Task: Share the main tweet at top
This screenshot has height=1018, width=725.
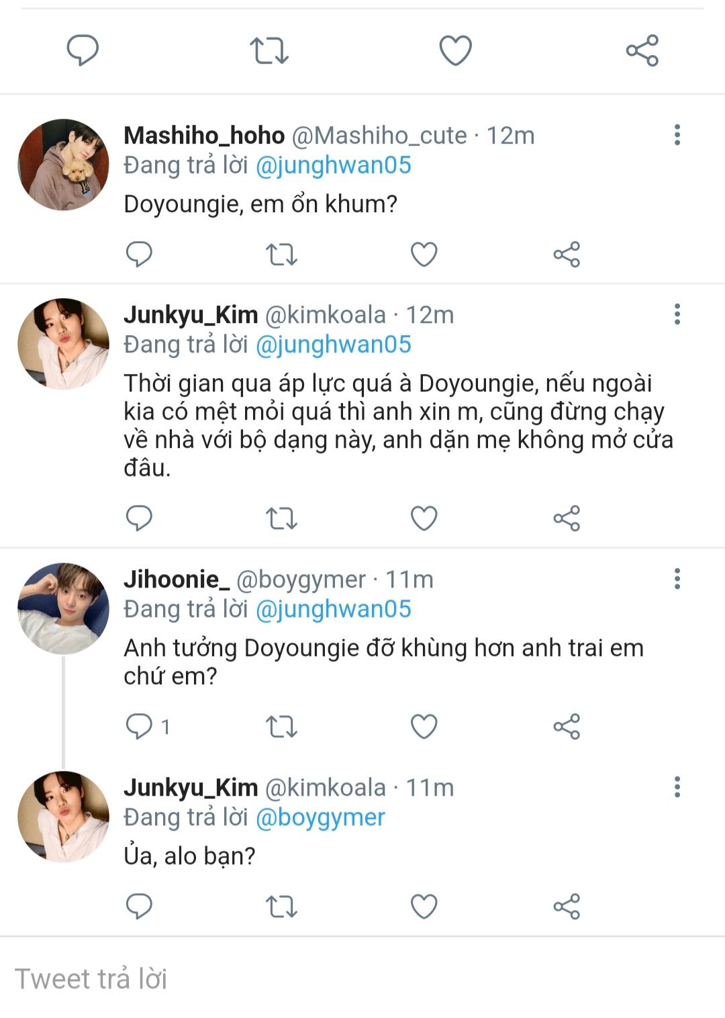Action: pos(642,51)
